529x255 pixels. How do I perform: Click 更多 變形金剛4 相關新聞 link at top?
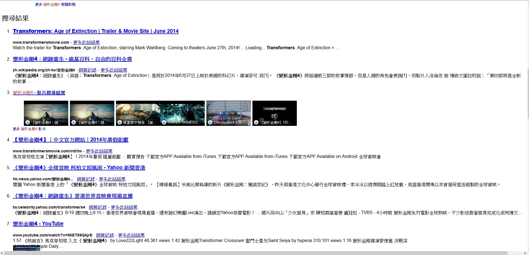[x=55, y=4]
